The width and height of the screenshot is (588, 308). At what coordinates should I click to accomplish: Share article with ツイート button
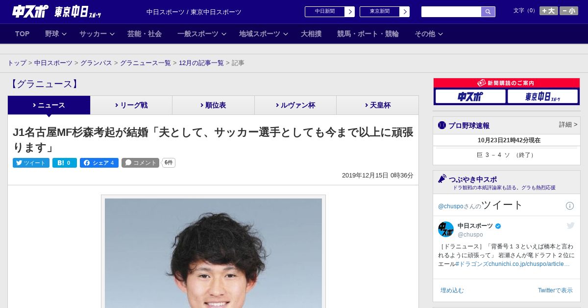[x=31, y=163]
